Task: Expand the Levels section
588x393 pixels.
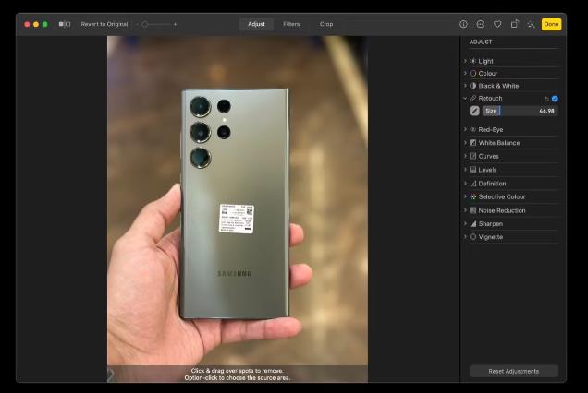Action: coord(465,169)
